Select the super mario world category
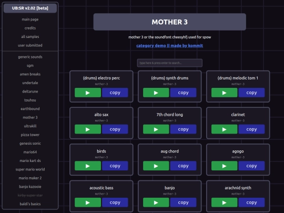The height and width of the screenshot is (213, 284). (30, 169)
